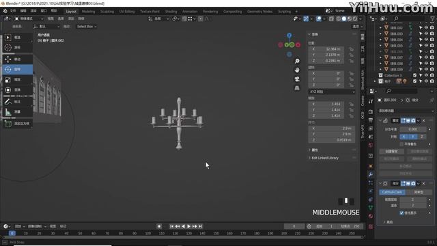Toggle render camera icon for object .007
437x246 pixels.
click(x=432, y=57)
